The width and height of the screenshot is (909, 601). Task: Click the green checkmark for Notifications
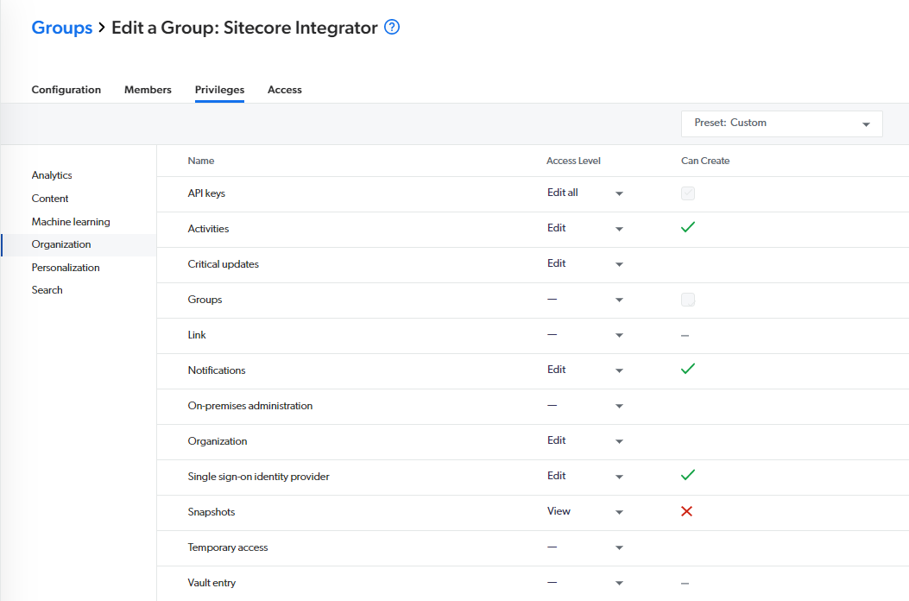tap(687, 369)
